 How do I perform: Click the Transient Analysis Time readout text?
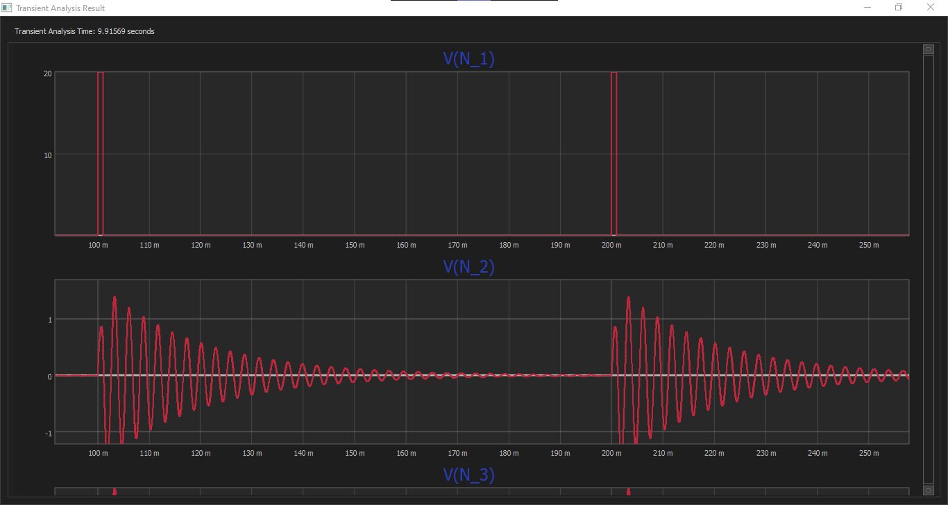[85, 31]
